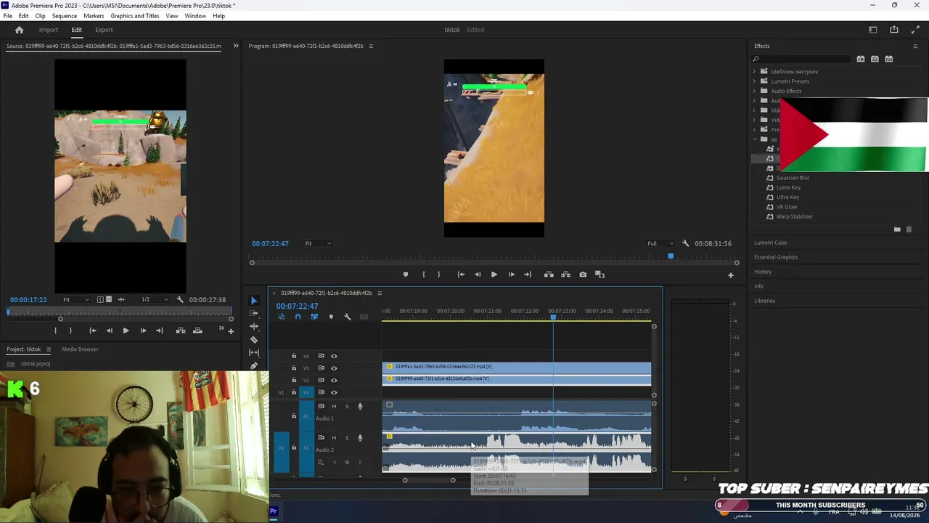Open the History panel
The width and height of the screenshot is (929, 523).
(x=763, y=272)
